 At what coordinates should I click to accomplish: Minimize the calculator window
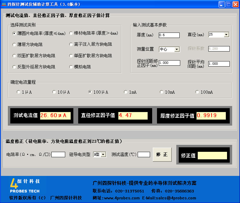[222, 4]
